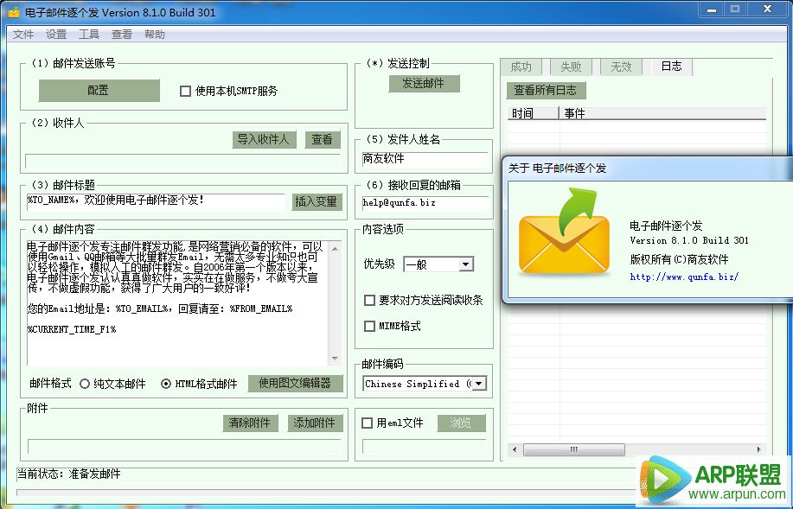This screenshot has height=509, width=793.
Task: Click the eml file path field
Action: coord(424,446)
